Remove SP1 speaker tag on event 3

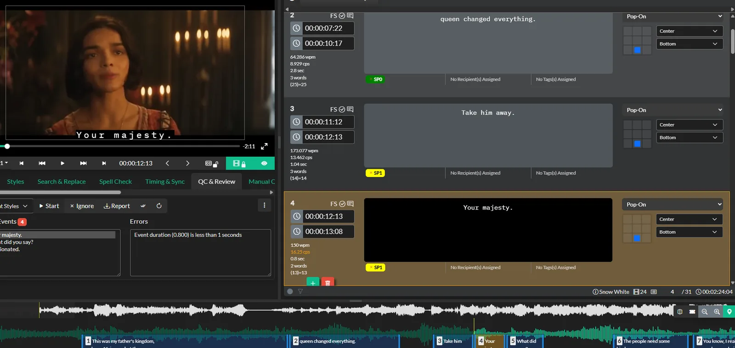click(x=371, y=173)
